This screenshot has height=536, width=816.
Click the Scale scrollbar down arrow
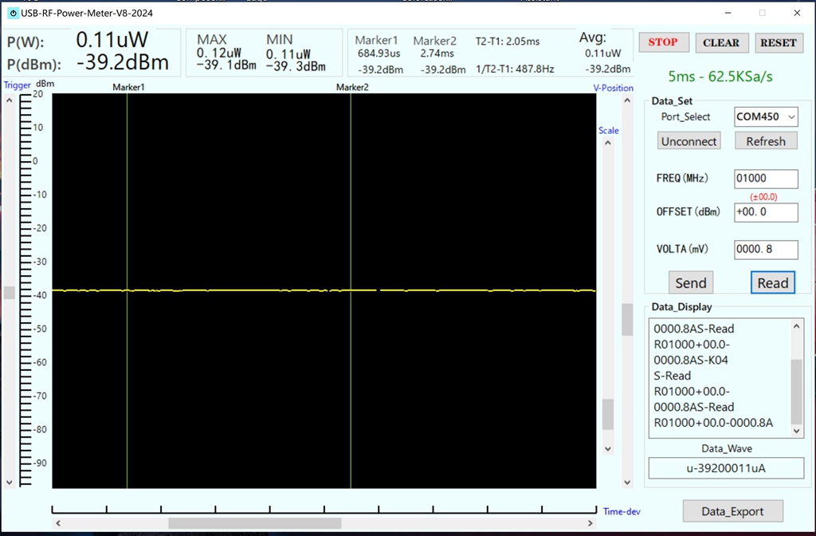point(608,448)
